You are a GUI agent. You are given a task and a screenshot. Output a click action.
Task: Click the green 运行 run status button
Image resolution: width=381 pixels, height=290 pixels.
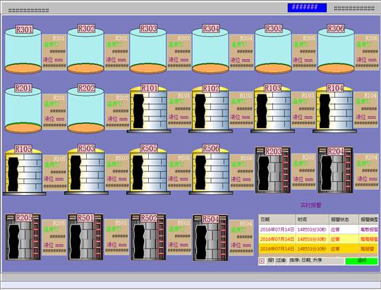(x=361, y=260)
